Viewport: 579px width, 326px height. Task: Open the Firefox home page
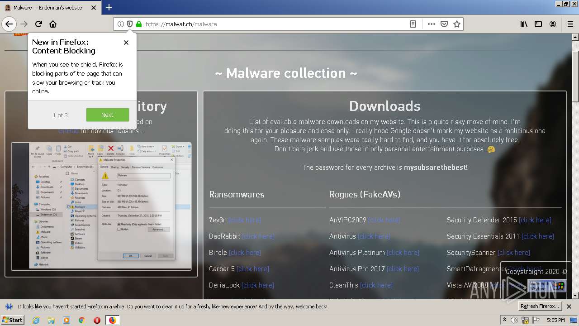(x=53, y=24)
